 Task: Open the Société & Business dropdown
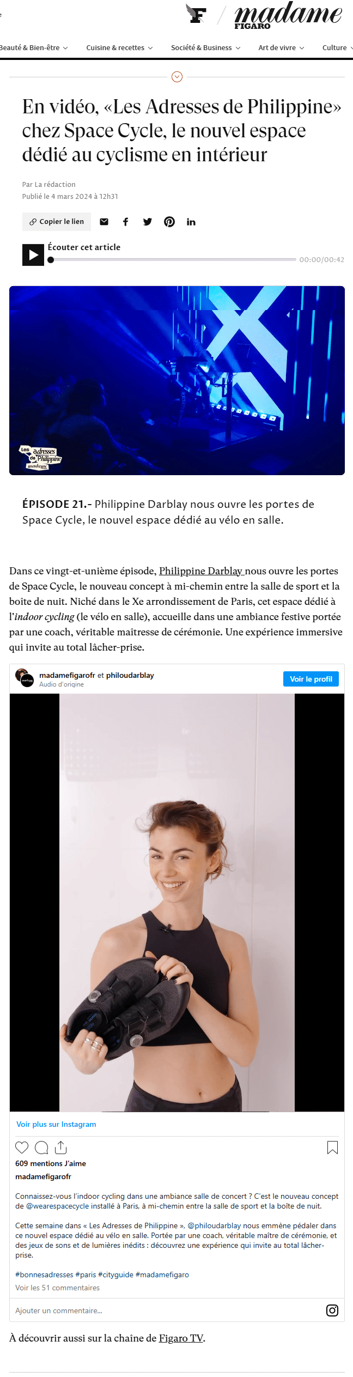pyautogui.click(x=206, y=48)
